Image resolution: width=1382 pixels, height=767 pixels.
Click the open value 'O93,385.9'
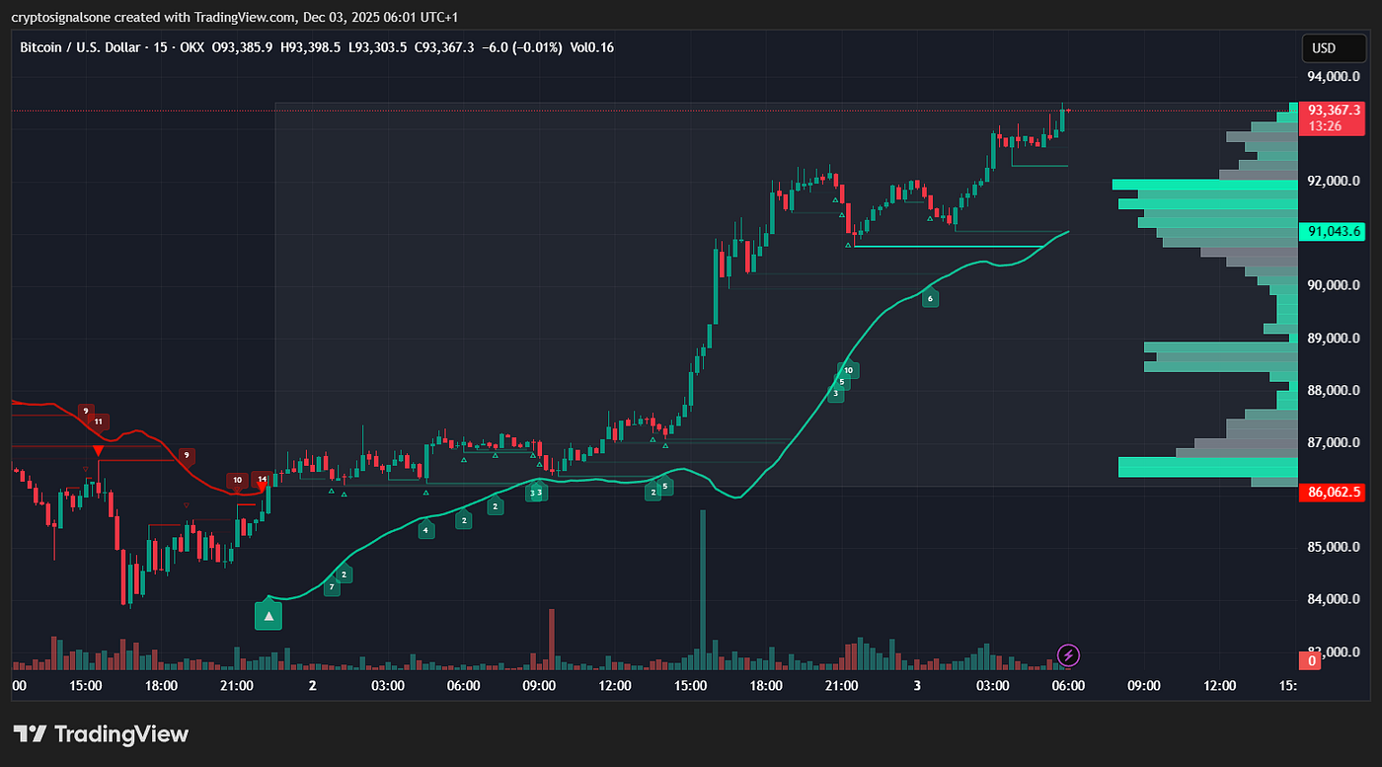[x=243, y=47]
